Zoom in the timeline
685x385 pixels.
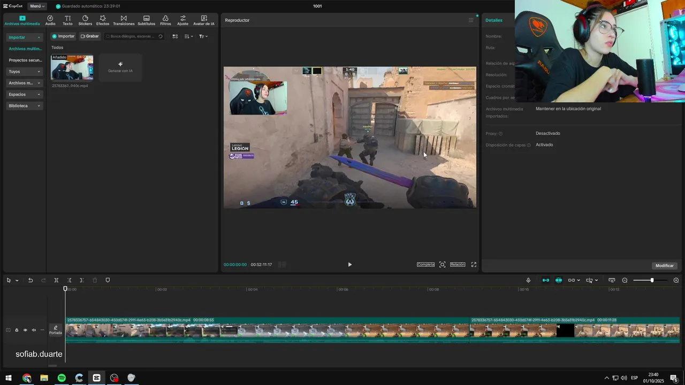[x=676, y=280]
